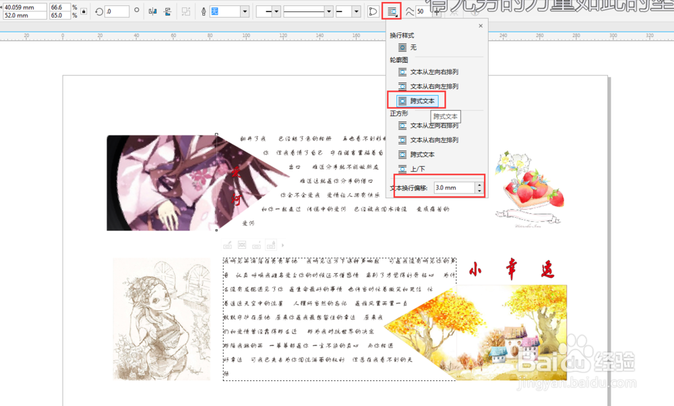Click the text frame columns icon

tap(257, 245)
